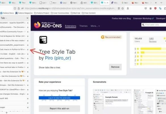
Task: Switch to the 'XUL' browser tab
Action: (114, 3)
